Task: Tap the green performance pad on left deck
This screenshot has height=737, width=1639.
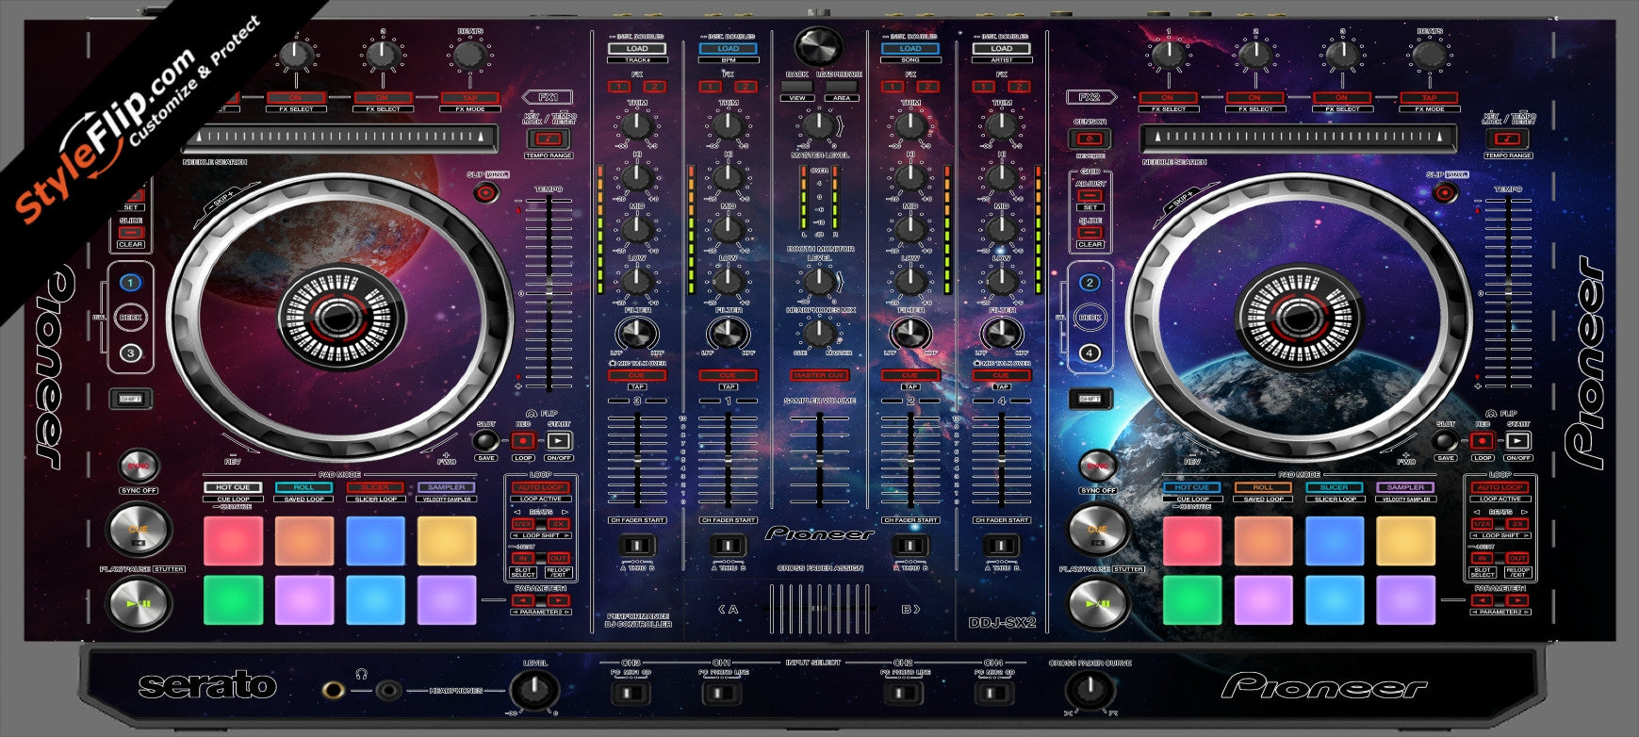Action: 233,600
